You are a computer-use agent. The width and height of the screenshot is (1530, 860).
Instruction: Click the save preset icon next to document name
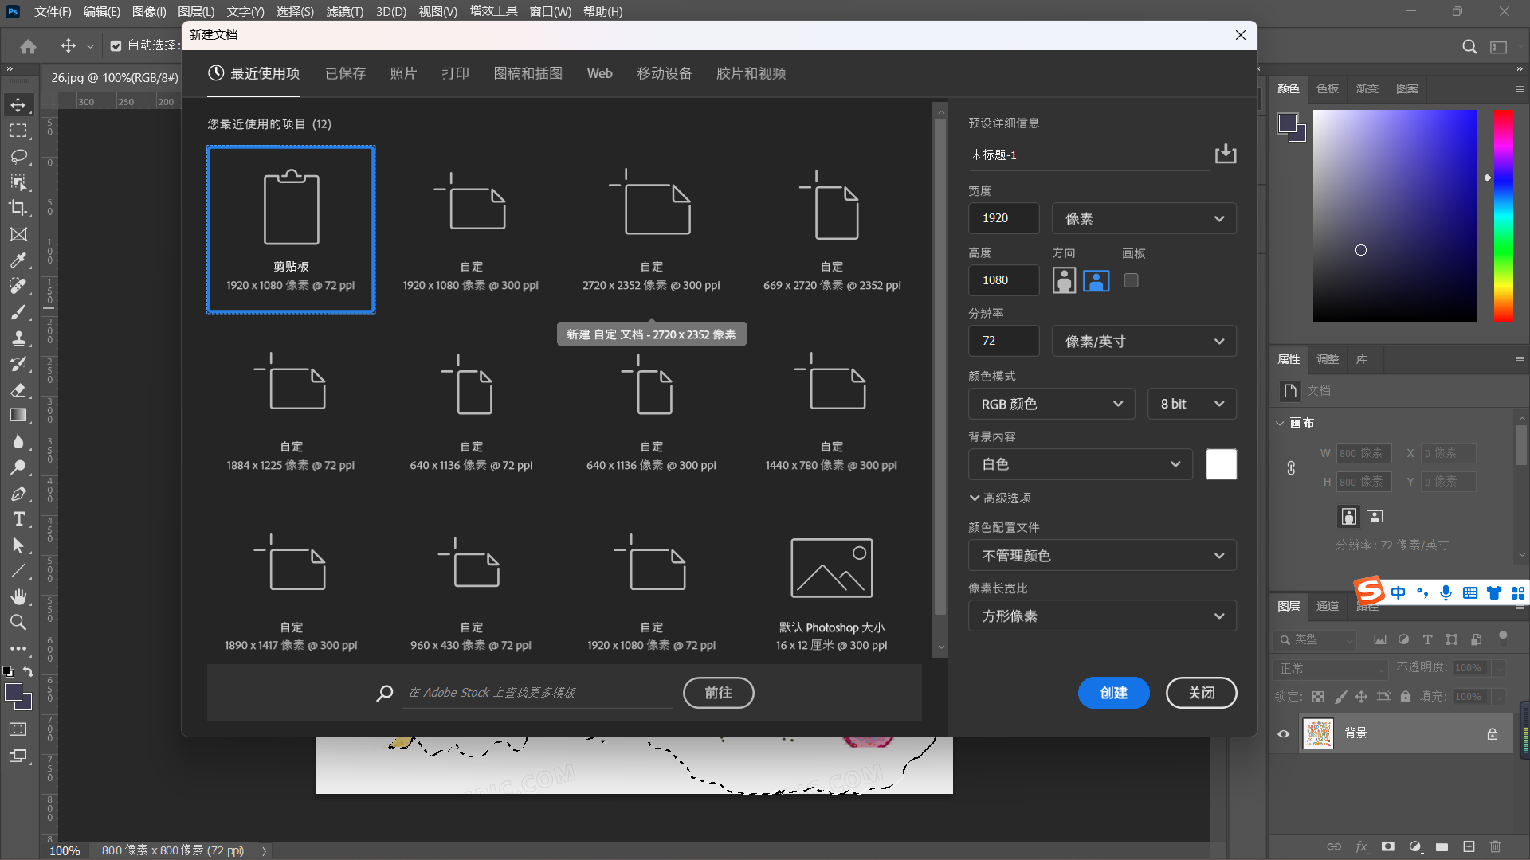pyautogui.click(x=1226, y=154)
